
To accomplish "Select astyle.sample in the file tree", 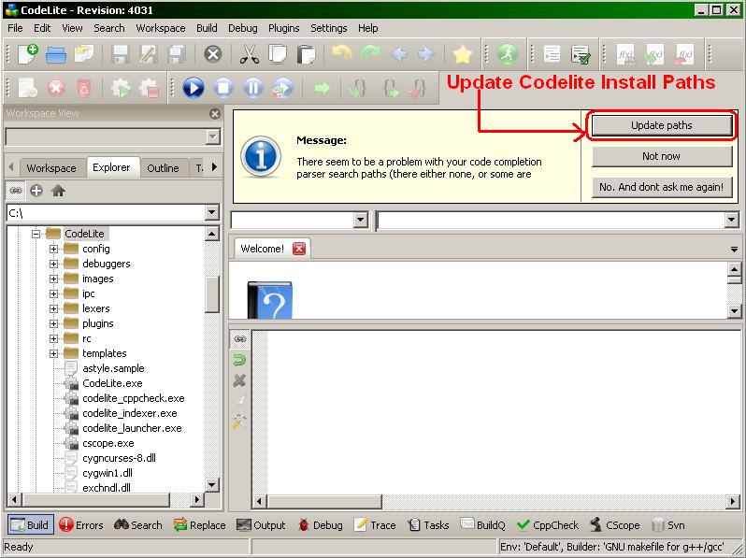I will pyautogui.click(x=113, y=368).
